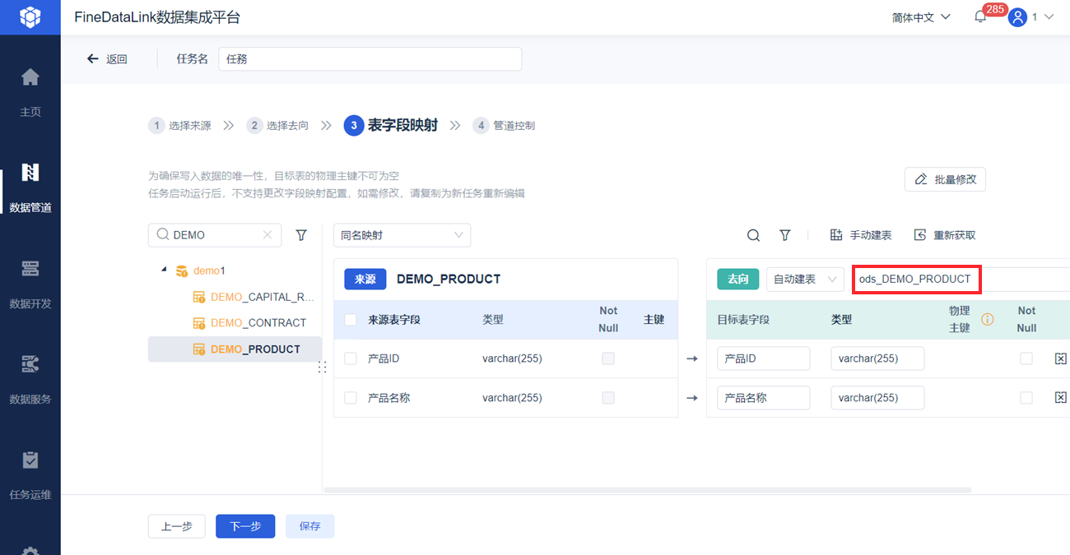This screenshot has height=555, width=1070.
Task: Edit target field name 产品ID
Action: point(763,358)
